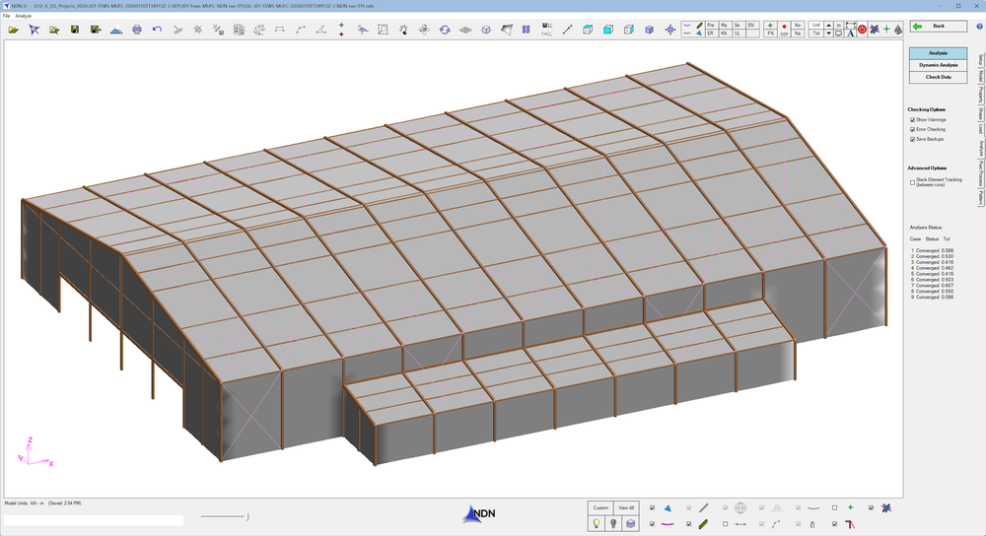This screenshot has height=536, width=986.
Task: Toggle the Error Checking checkbox
Action: click(912, 129)
